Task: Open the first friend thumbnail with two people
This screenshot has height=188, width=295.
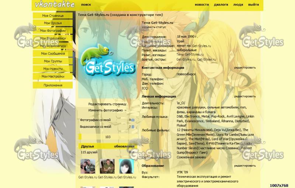Action: tap(88, 166)
